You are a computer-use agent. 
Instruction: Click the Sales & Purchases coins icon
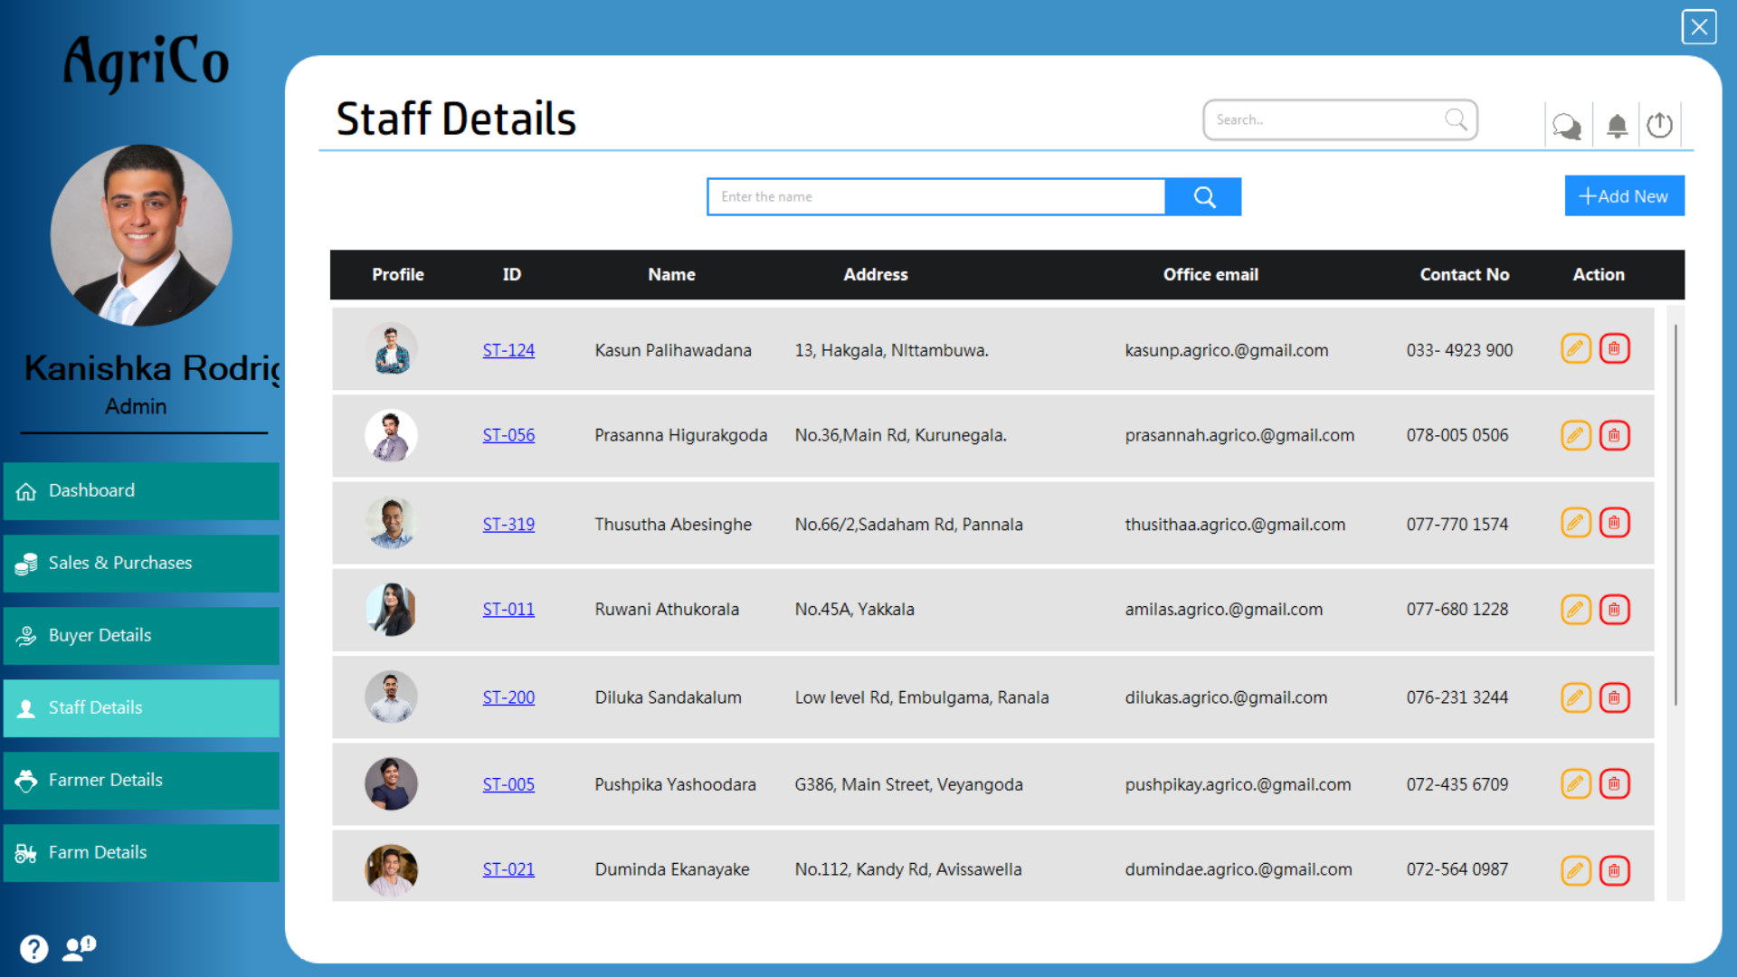point(24,563)
